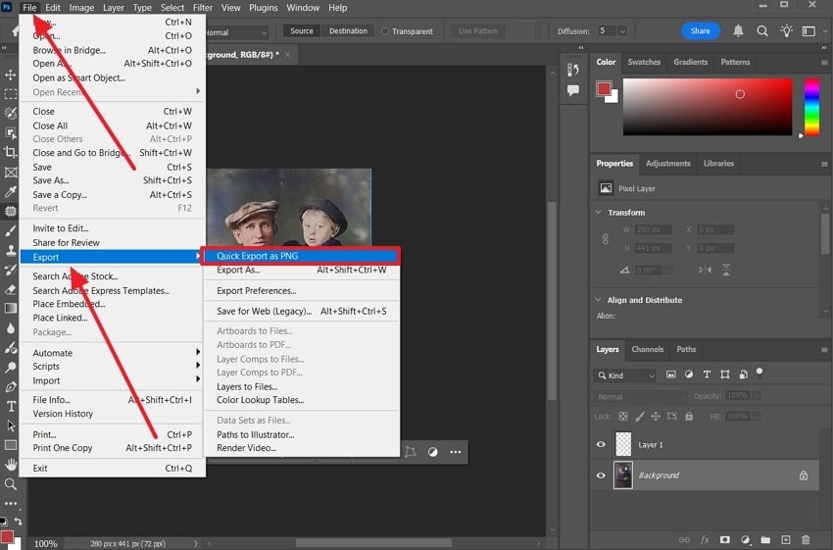Toggle visibility of the Background layer
The height and width of the screenshot is (550, 833).
pyautogui.click(x=602, y=475)
